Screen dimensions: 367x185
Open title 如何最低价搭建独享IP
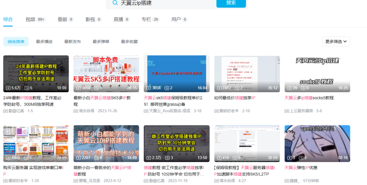click(x=235, y=98)
